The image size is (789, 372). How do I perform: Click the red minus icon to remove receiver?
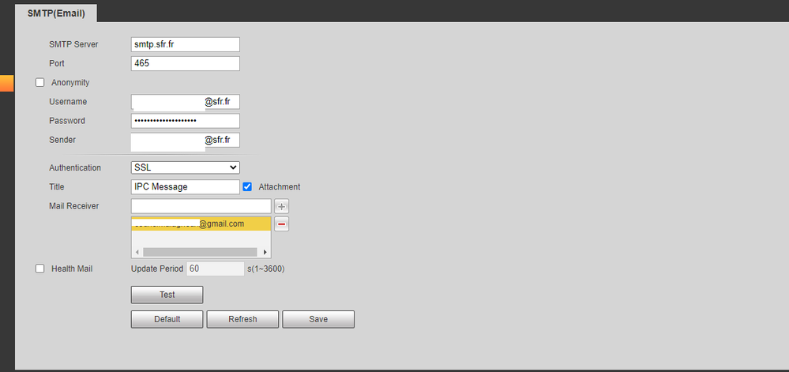[282, 224]
